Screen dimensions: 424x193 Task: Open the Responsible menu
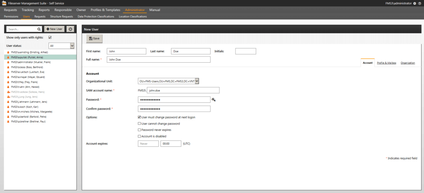click(x=63, y=10)
